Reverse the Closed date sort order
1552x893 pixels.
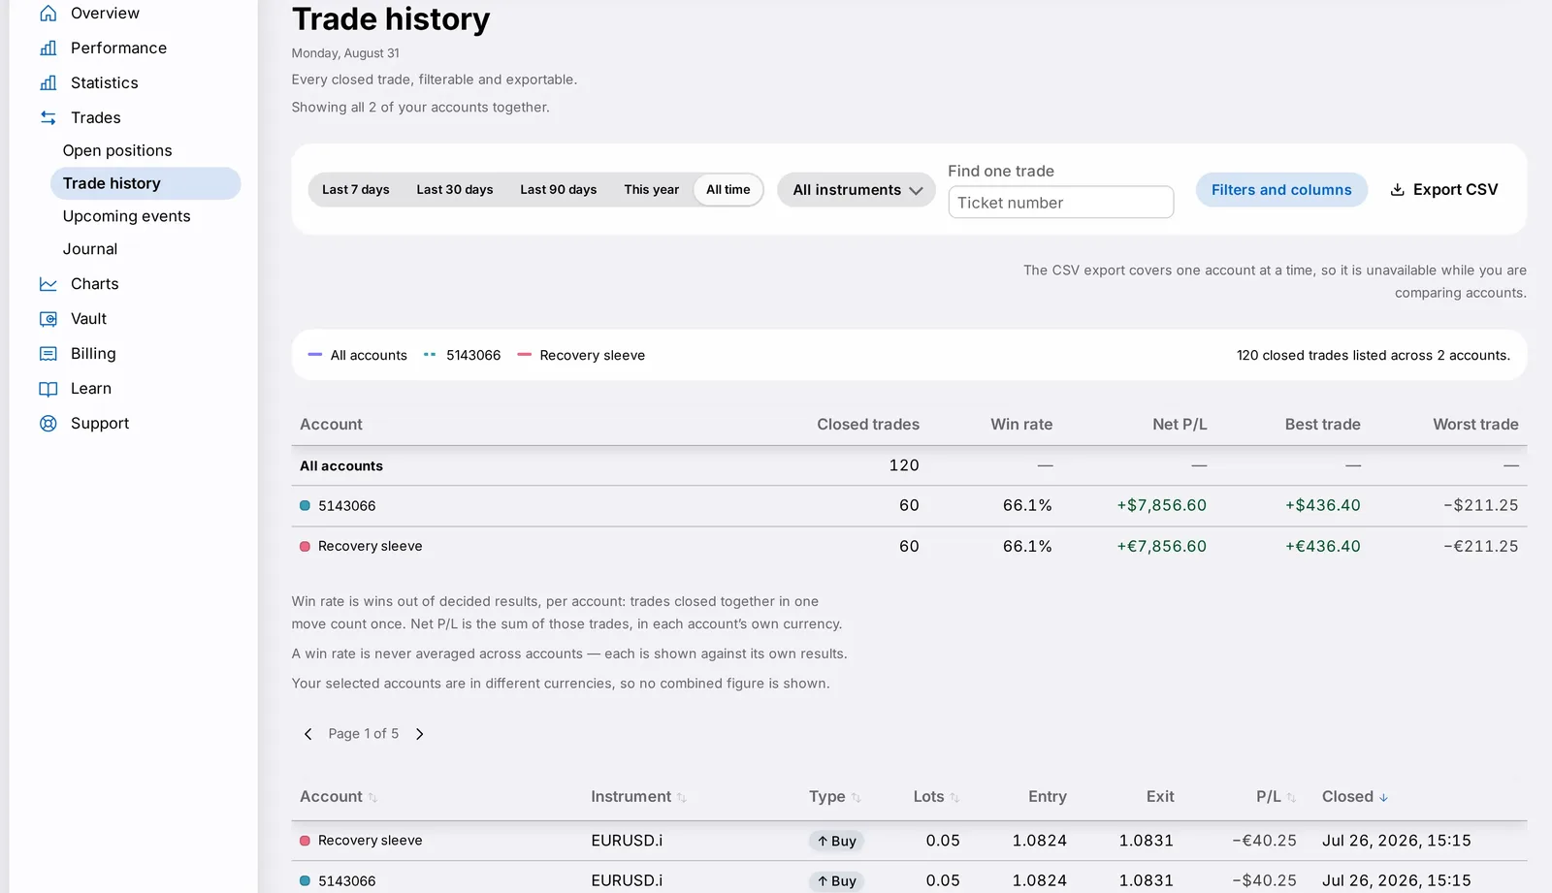click(x=1355, y=797)
